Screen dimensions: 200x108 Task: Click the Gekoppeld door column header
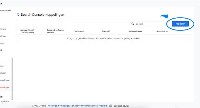tap(136, 31)
